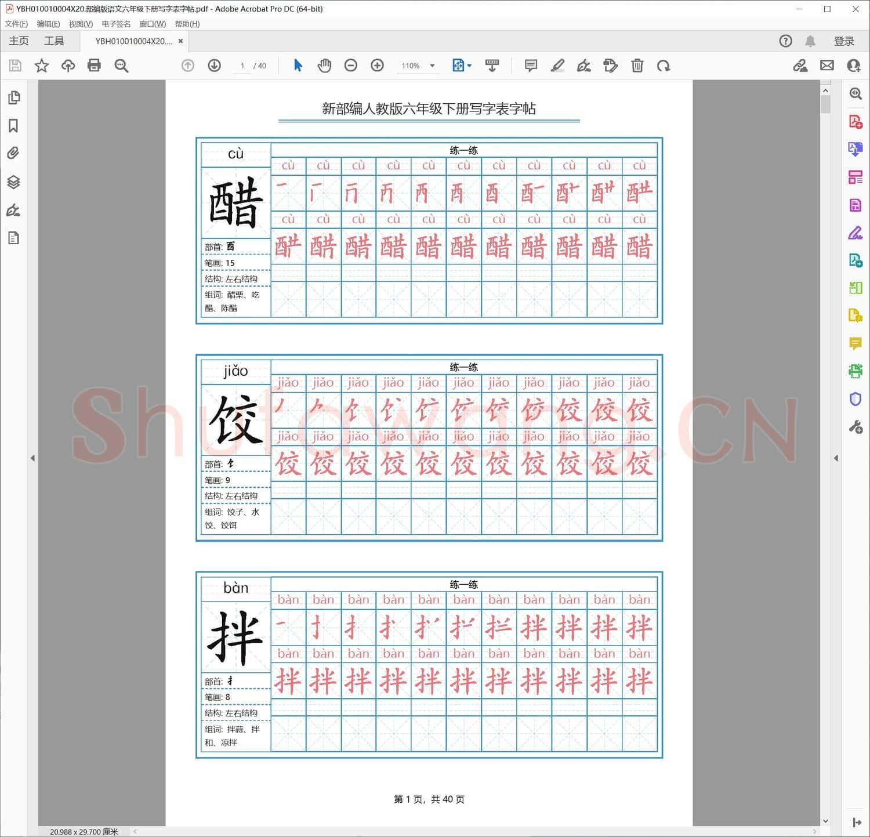This screenshot has height=837, width=870.
Task: Add file to starred with star icon
Action: pyautogui.click(x=42, y=66)
